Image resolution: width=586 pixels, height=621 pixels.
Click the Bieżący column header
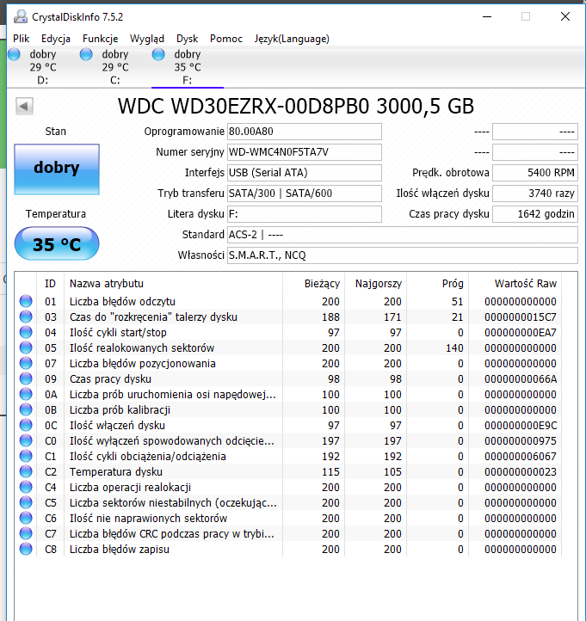(x=314, y=284)
